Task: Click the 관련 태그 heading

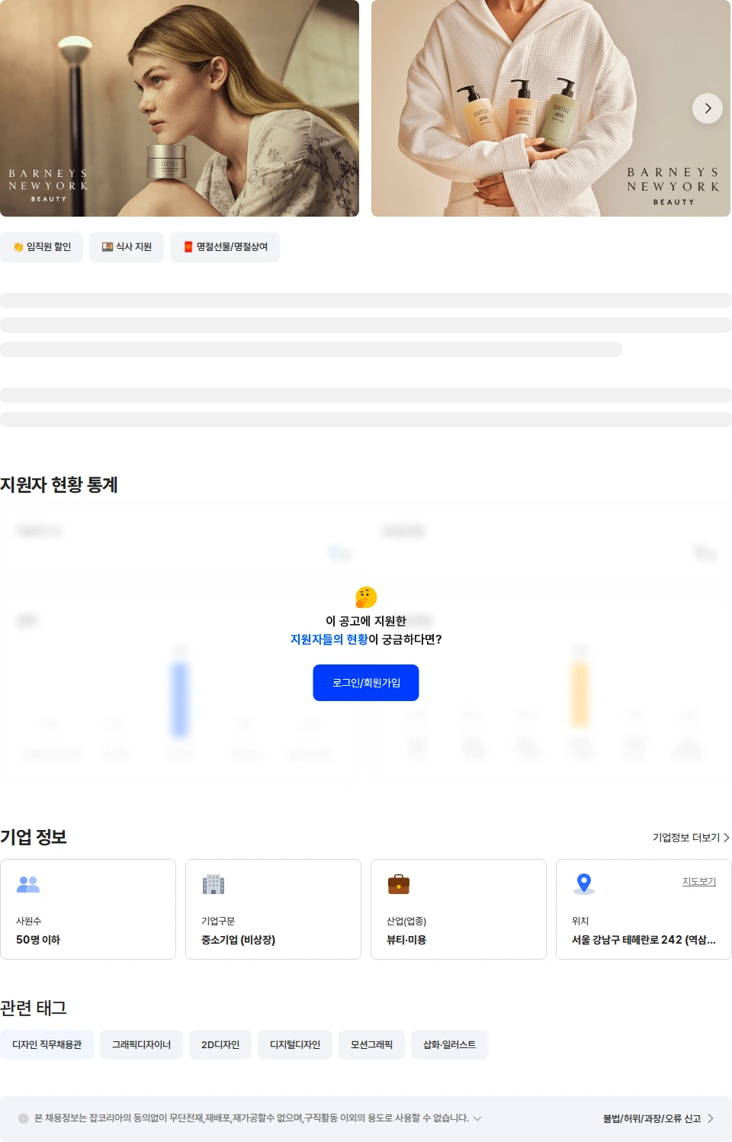Action: [34, 1008]
